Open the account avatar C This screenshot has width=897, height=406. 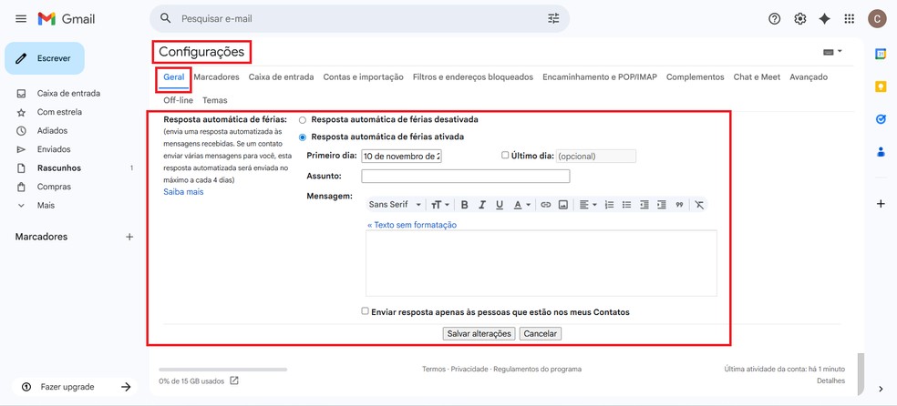[876, 19]
